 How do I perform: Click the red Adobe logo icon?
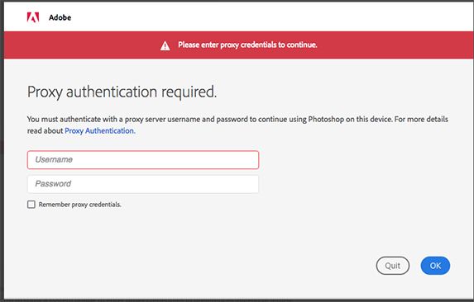point(33,17)
